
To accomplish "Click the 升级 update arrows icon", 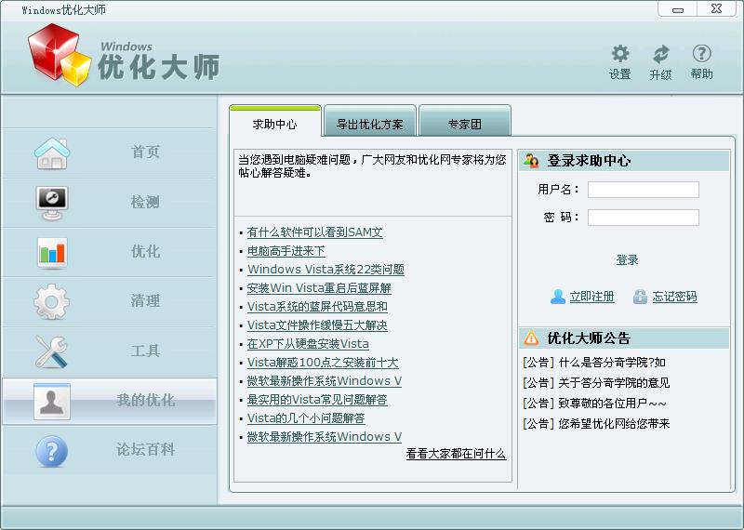I will click(660, 54).
